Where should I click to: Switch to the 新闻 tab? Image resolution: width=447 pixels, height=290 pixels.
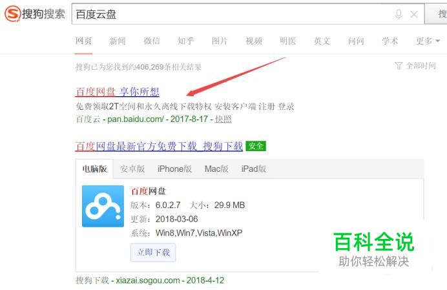(118, 41)
